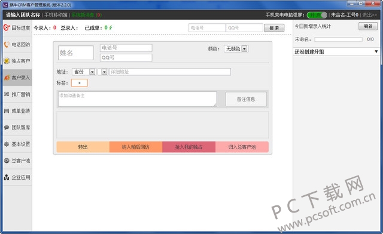Image resolution: width=383 pixels, height=234 pixels.
Task: Click the 总录入 label
Action: (x=69, y=28)
